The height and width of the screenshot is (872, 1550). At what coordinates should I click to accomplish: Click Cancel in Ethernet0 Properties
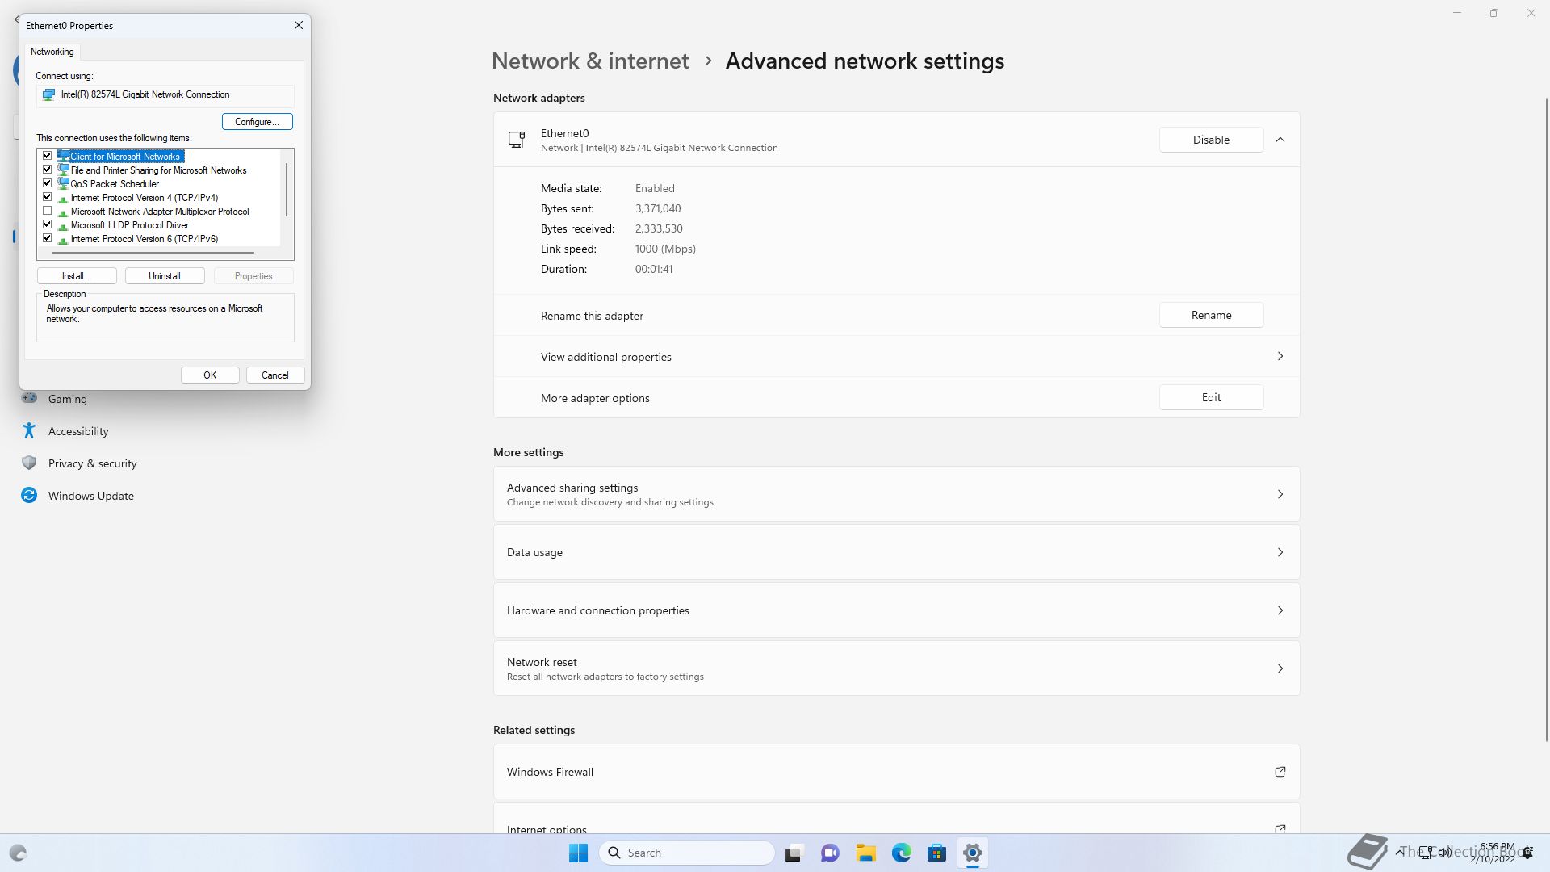pos(275,375)
